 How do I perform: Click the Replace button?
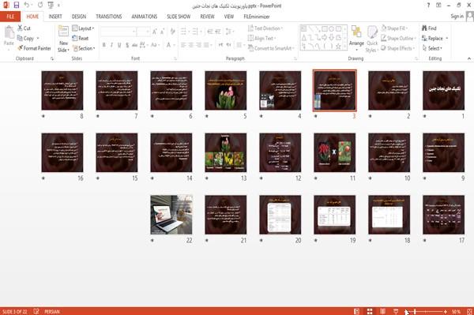pos(434,39)
